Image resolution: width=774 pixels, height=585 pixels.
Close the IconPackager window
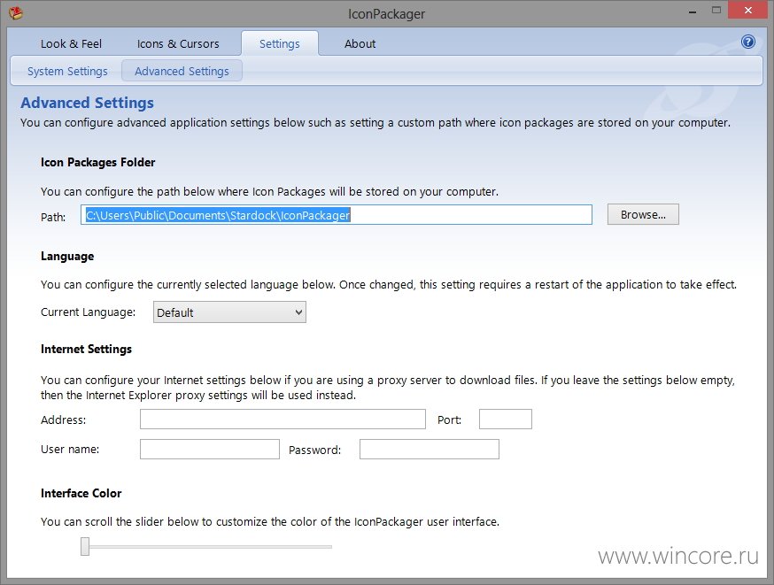click(x=748, y=10)
